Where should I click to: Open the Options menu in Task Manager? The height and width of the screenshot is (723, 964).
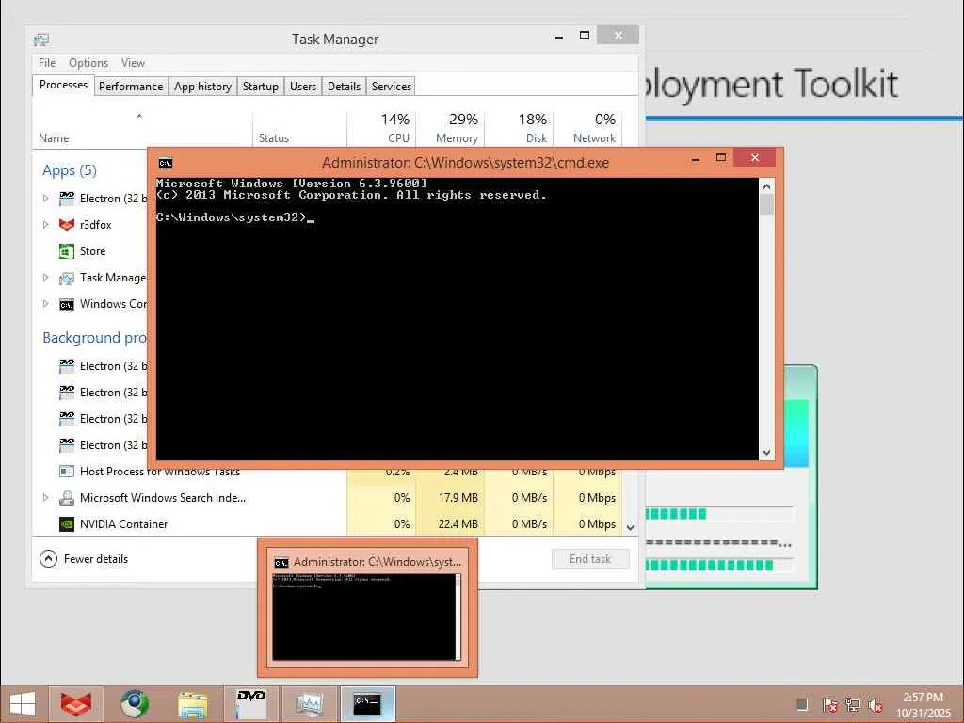pyautogui.click(x=88, y=63)
